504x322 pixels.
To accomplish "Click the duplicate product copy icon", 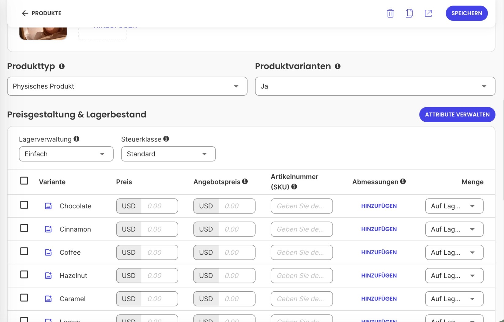I will click(409, 13).
